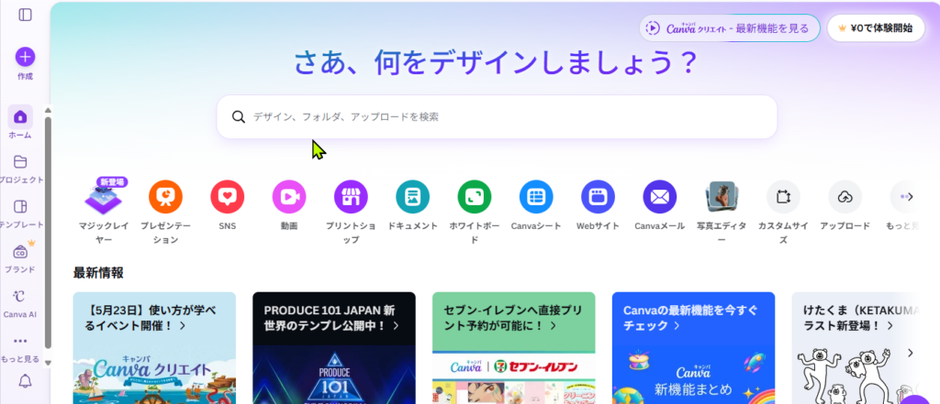This screenshot has width=940, height=404.
Task: Open テンプレート in the sidebar
Action: (x=20, y=213)
